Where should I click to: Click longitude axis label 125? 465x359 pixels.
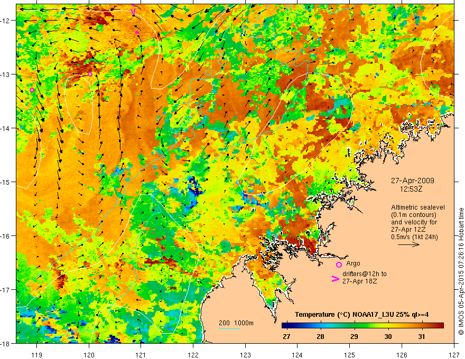coord(350,355)
